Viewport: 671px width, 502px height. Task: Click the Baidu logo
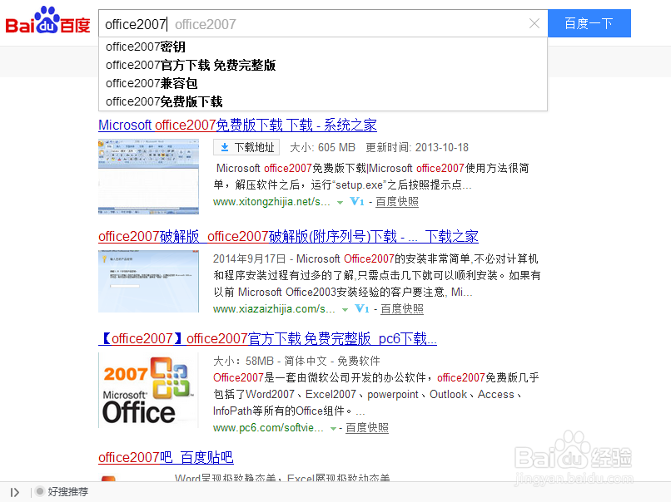[x=47, y=21]
